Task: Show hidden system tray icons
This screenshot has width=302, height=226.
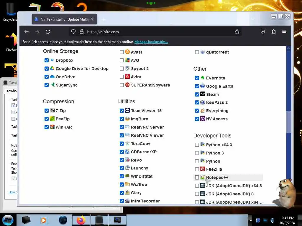Action: coord(251,220)
